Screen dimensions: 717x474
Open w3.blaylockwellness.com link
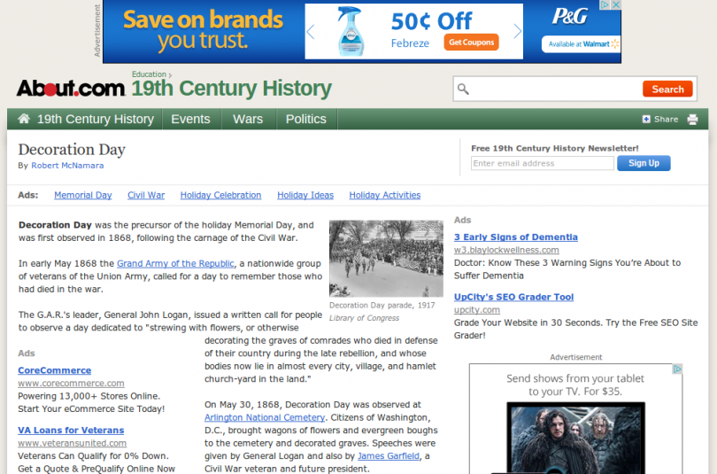coord(506,250)
